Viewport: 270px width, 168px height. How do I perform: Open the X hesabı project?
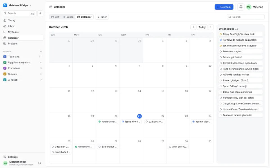click(x=22, y=80)
